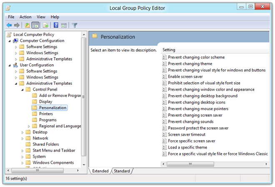The width and height of the screenshot is (275, 187).
Task: Click the Forward arrow toolbar icon
Action: [17, 25]
